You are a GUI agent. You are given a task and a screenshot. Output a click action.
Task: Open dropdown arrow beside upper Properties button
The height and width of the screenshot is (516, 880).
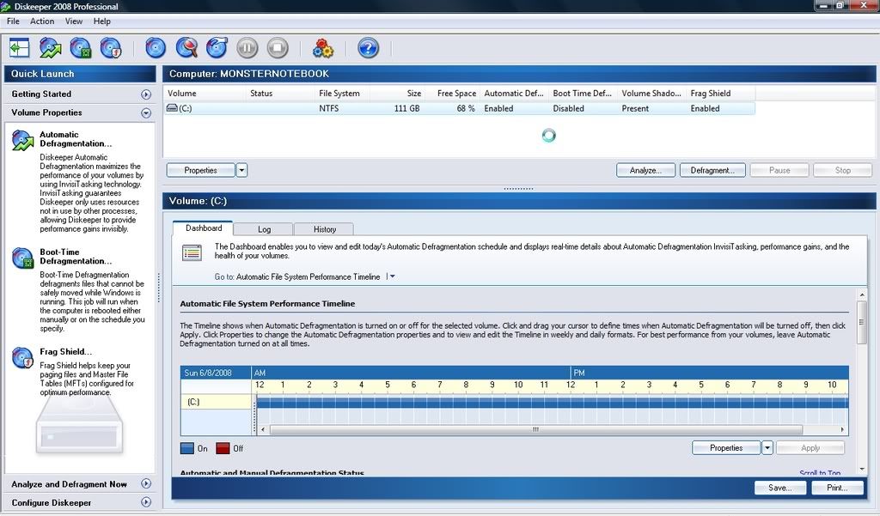tap(241, 170)
